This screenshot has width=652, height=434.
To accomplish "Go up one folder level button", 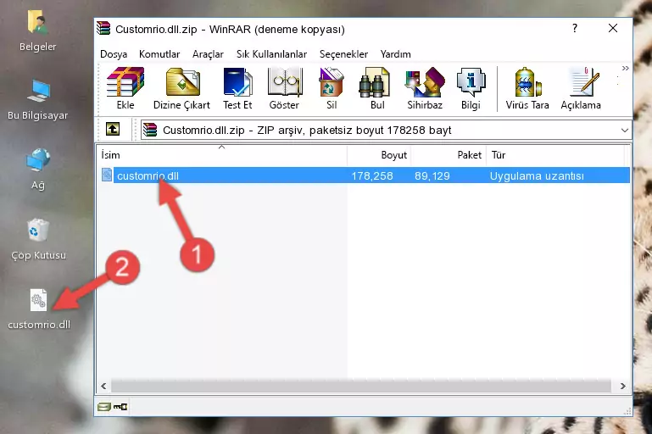I will (x=113, y=130).
